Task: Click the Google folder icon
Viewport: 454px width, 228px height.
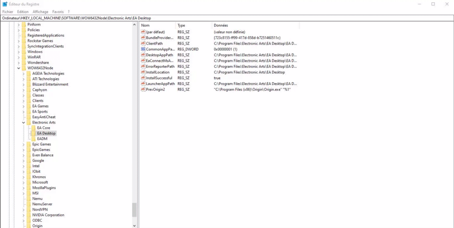Action: click(28, 160)
